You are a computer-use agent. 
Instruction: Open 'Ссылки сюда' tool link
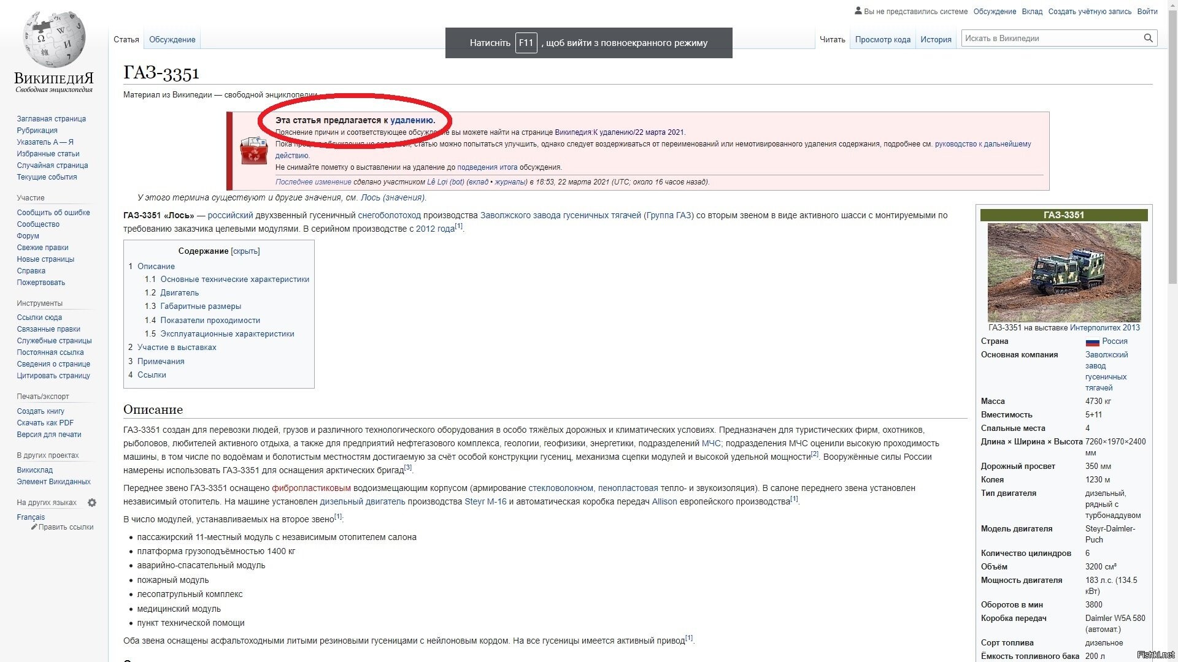tap(39, 318)
